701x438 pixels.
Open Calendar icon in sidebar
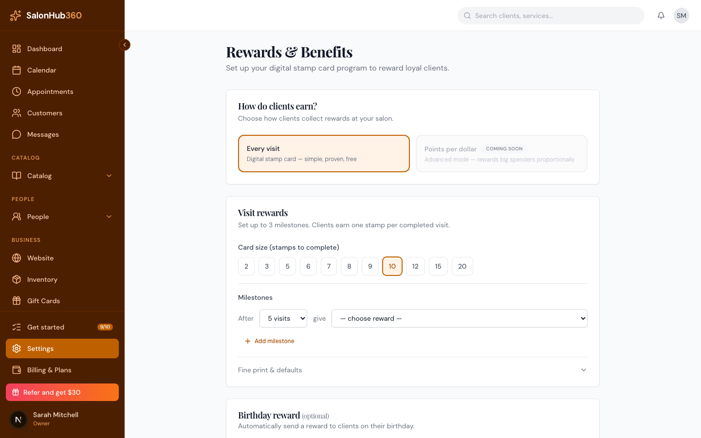(x=17, y=70)
